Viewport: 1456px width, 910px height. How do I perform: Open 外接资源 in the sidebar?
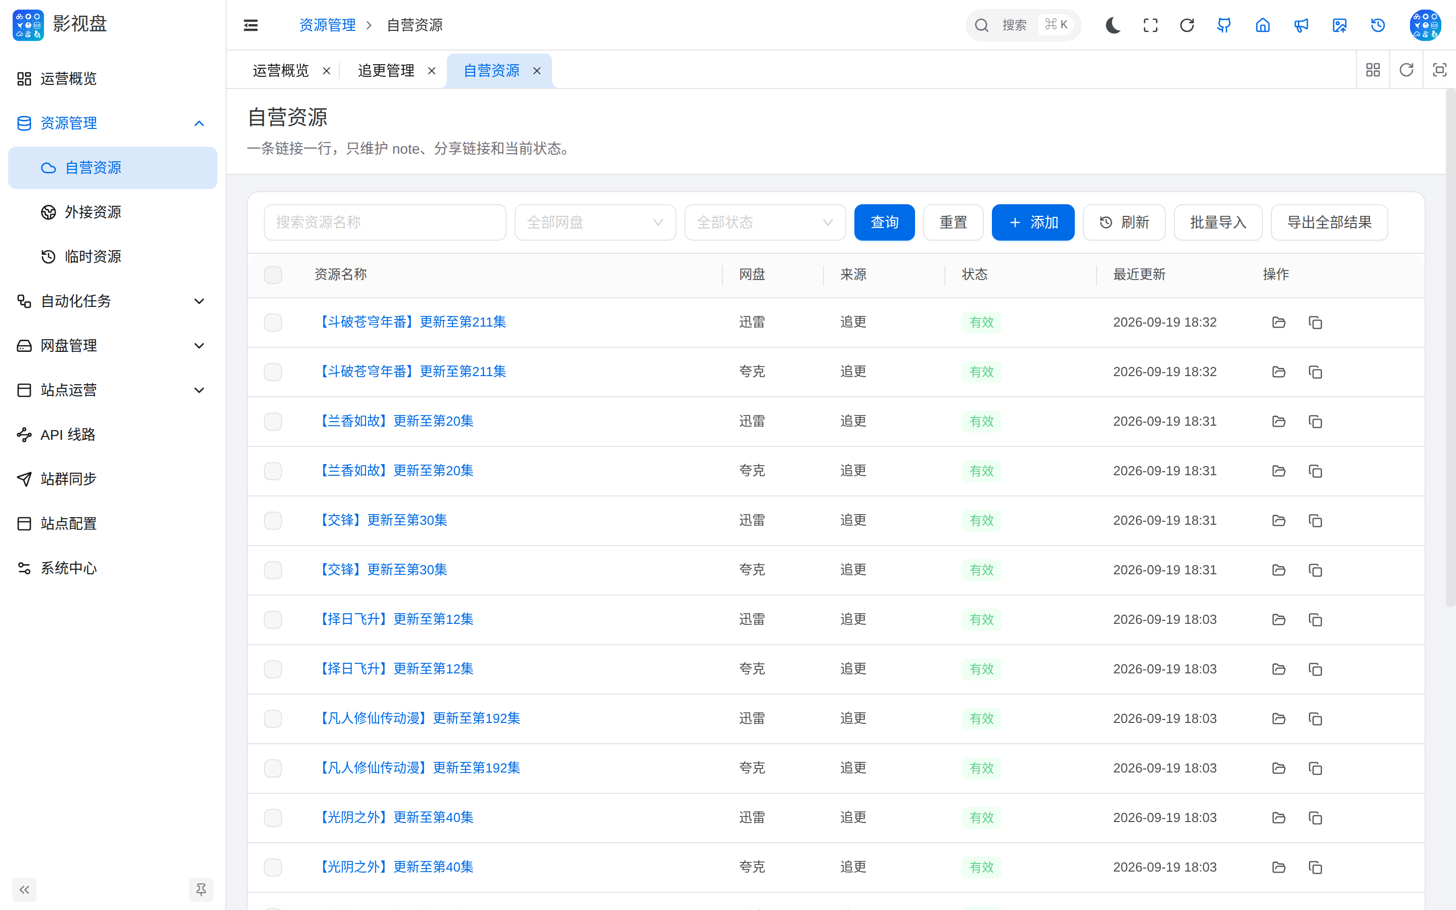113,212
